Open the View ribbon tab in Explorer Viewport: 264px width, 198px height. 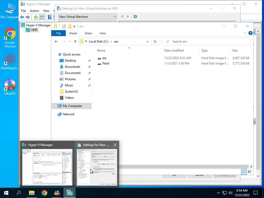tap(103, 33)
